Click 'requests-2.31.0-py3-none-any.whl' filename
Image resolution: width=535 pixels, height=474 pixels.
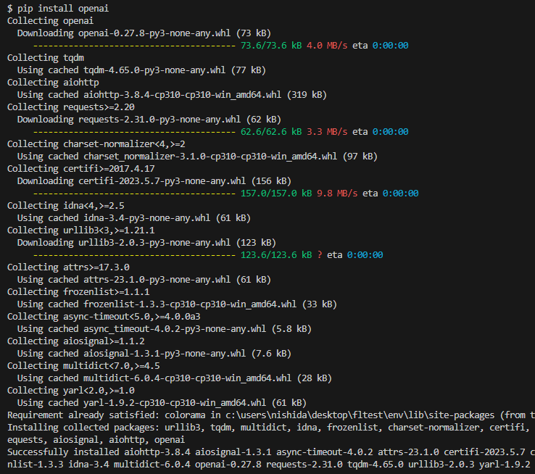pyautogui.click(x=159, y=120)
